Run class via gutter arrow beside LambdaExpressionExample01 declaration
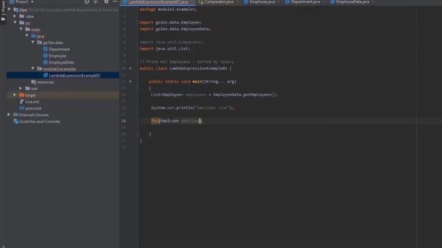This screenshot has width=442, height=248. coord(131,68)
